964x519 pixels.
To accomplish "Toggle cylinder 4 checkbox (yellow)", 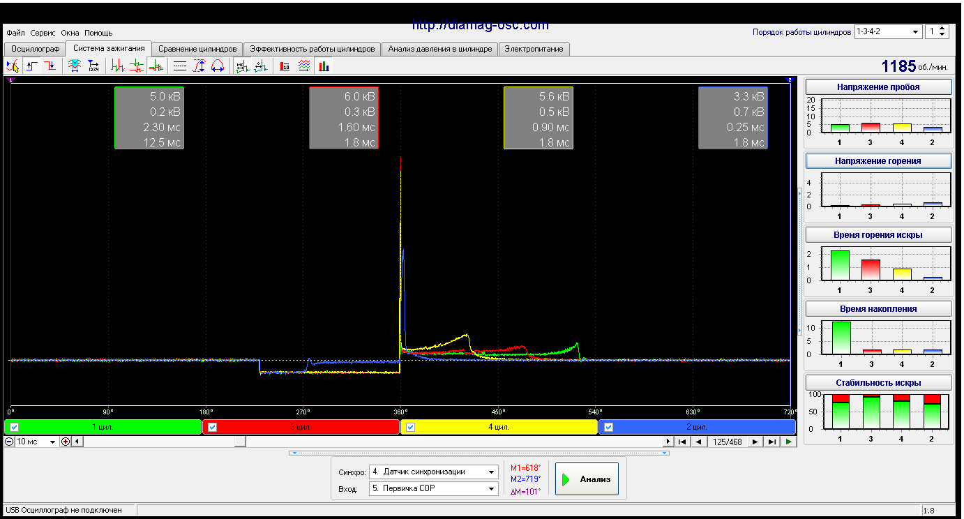I will click(411, 427).
